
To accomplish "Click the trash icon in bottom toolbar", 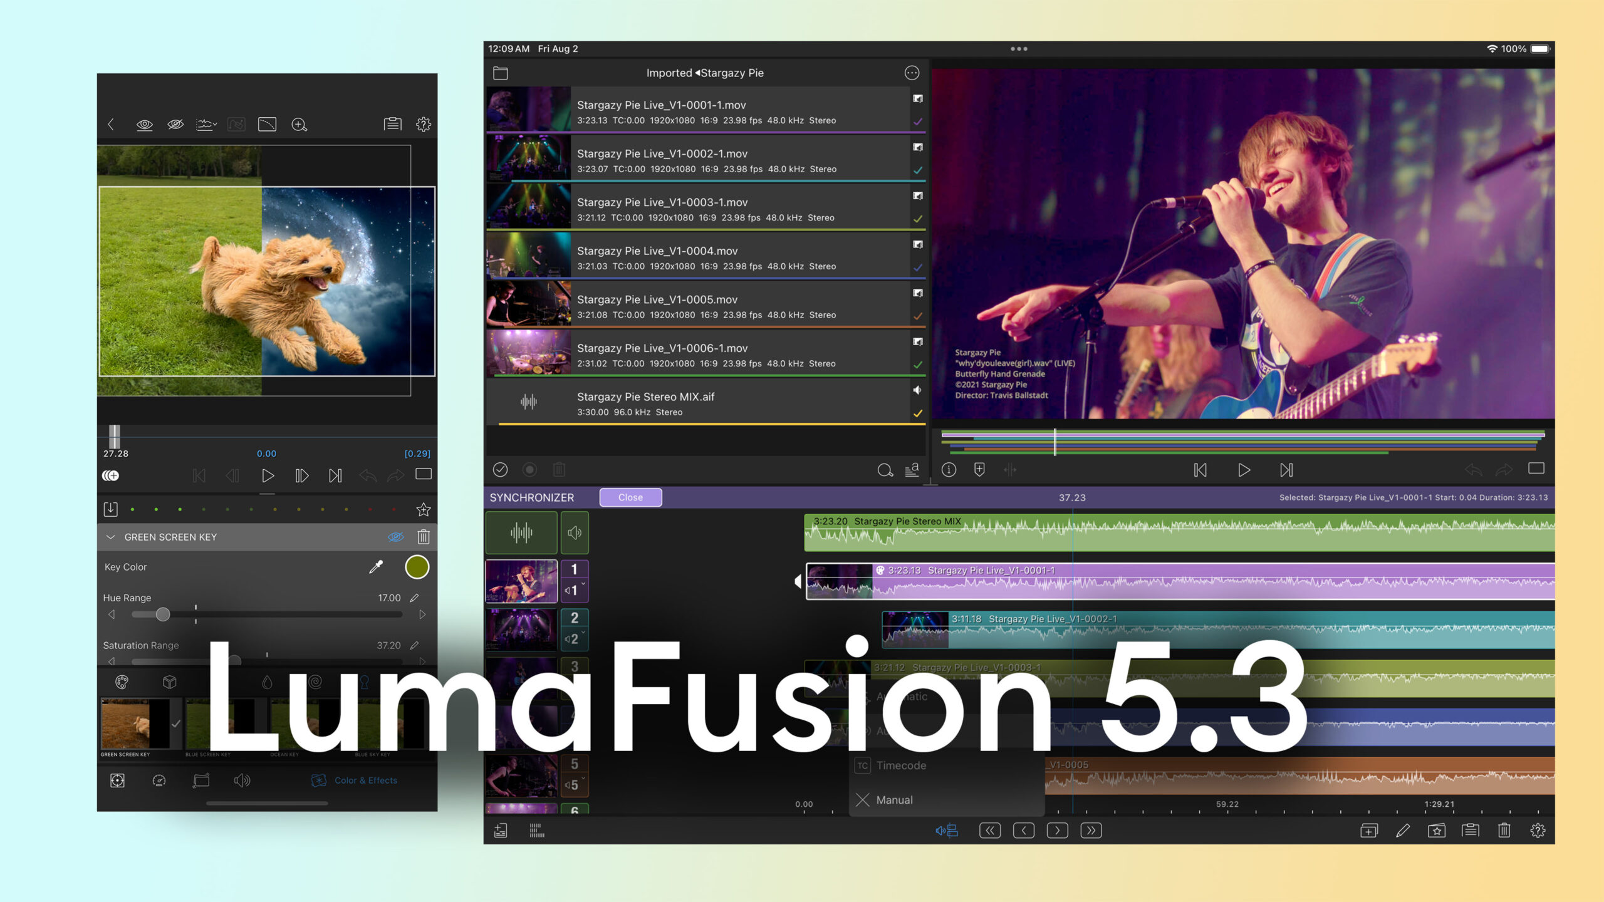I will click(x=1504, y=831).
